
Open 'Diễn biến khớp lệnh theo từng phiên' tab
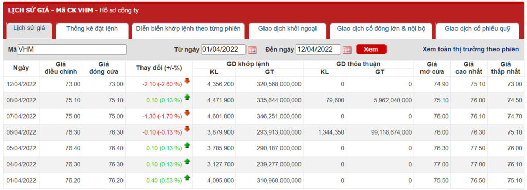pyautogui.click(x=188, y=29)
